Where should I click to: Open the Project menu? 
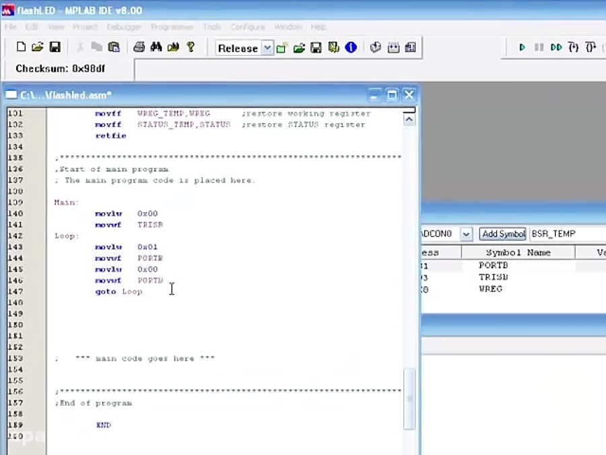click(x=85, y=27)
